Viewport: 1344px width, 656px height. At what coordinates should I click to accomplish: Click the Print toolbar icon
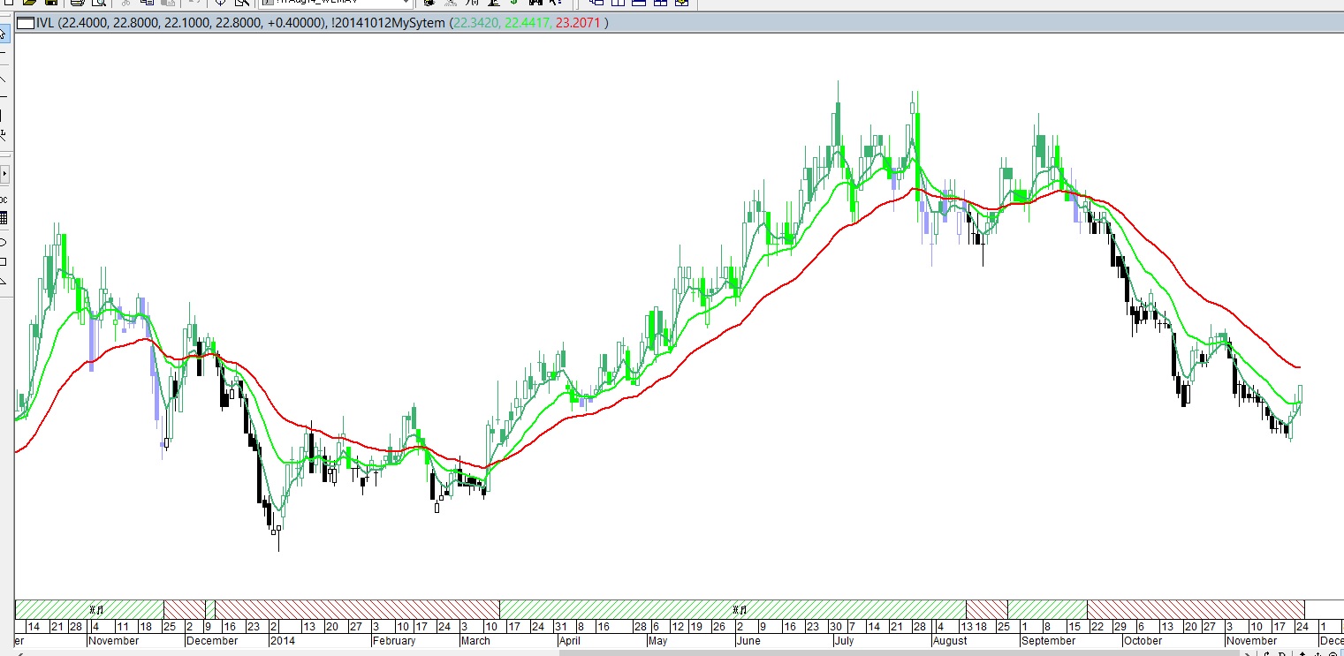tap(77, 4)
